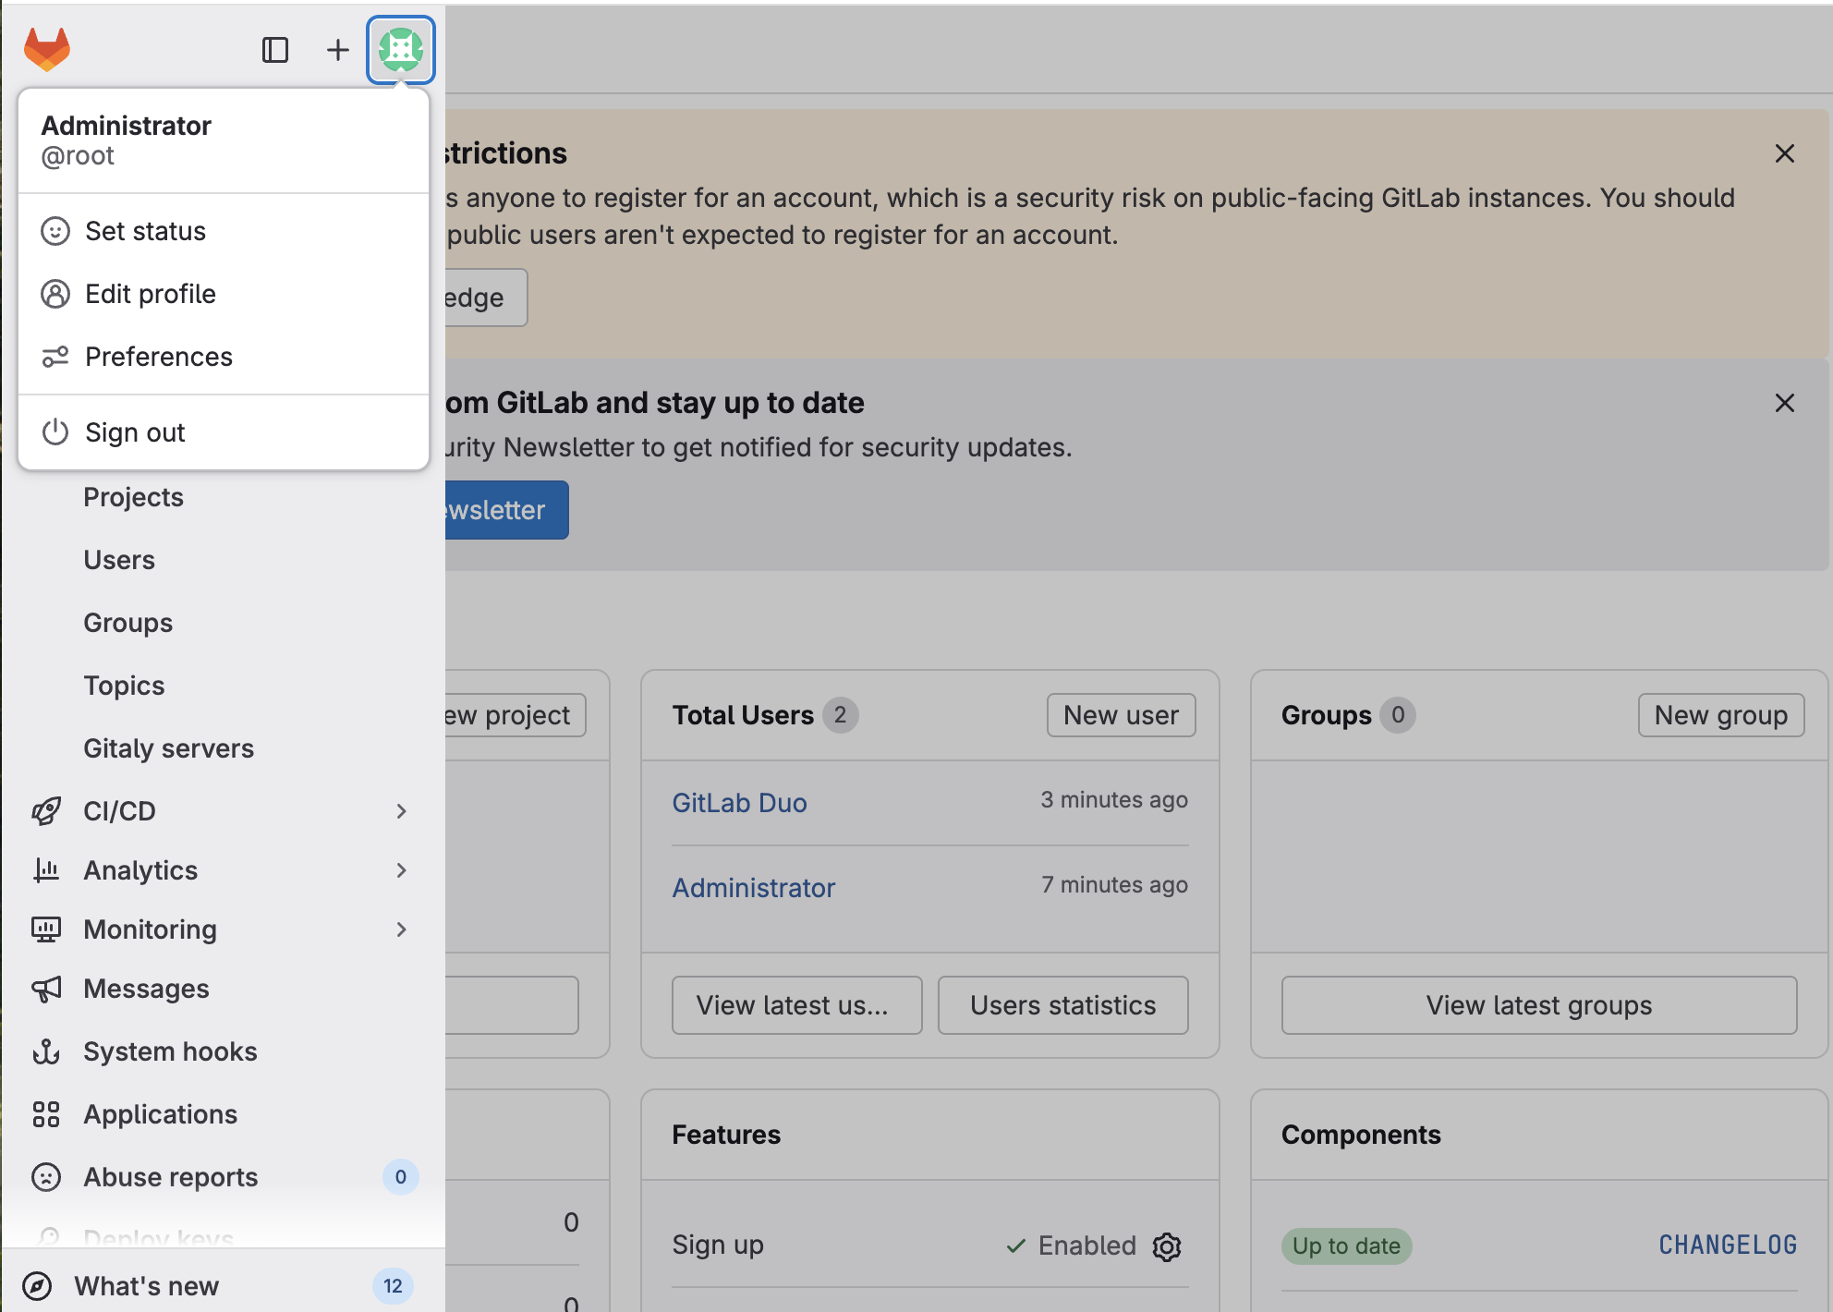Viewport: 1833px width, 1312px height.
Task: Click the newsletter subscribe blue button
Action: [x=506, y=510]
